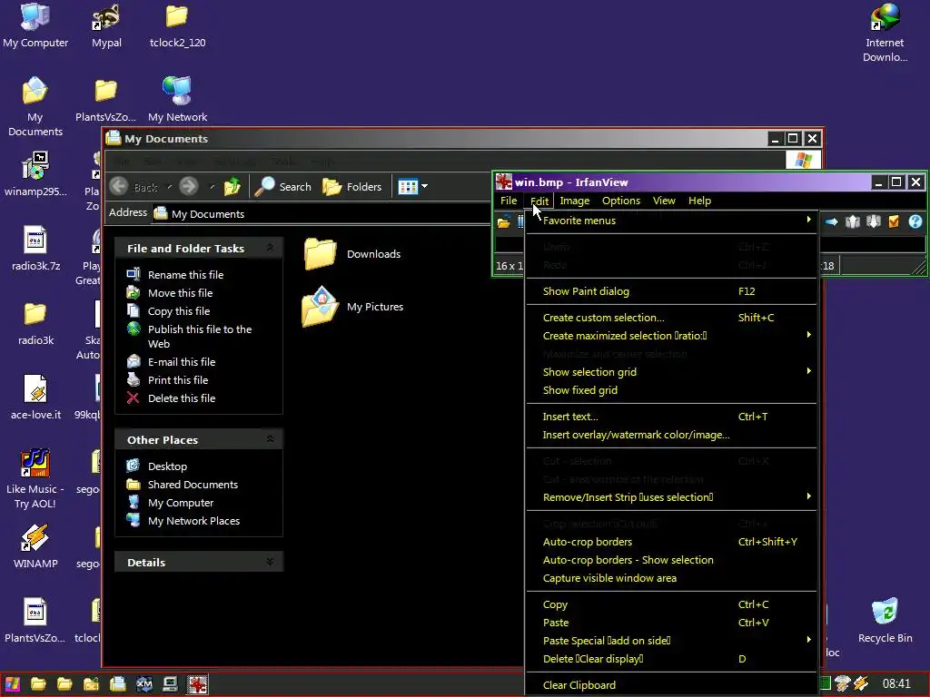Open My Network Places under Other Places
Screen dimensions: 930x697
pyautogui.click(x=194, y=520)
